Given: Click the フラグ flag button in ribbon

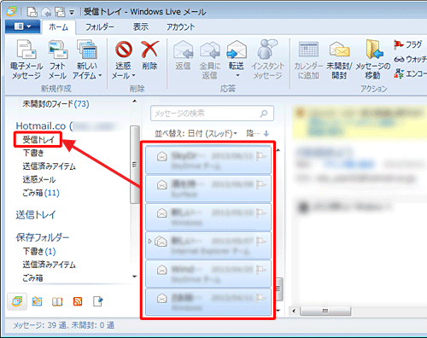Looking at the screenshot, I should coord(407,44).
